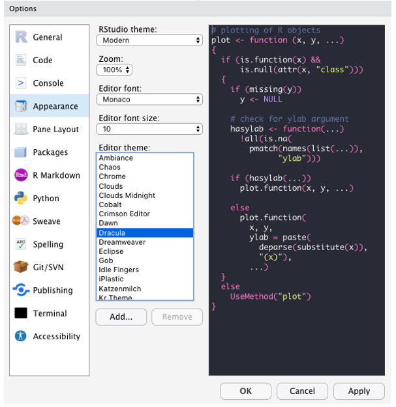Open Packages via the box icon
The width and height of the screenshot is (396, 407).
pyautogui.click(x=21, y=152)
